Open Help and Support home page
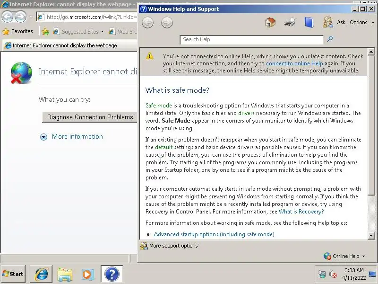 270,22
